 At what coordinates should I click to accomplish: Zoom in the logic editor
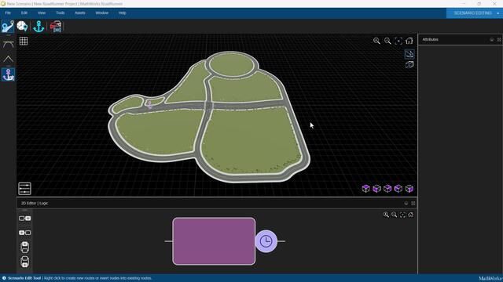[x=386, y=215]
